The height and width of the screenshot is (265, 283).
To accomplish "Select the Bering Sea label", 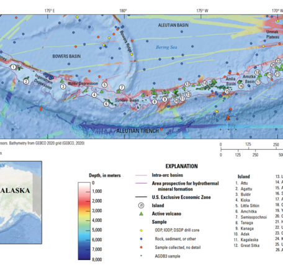I will (166, 47).
